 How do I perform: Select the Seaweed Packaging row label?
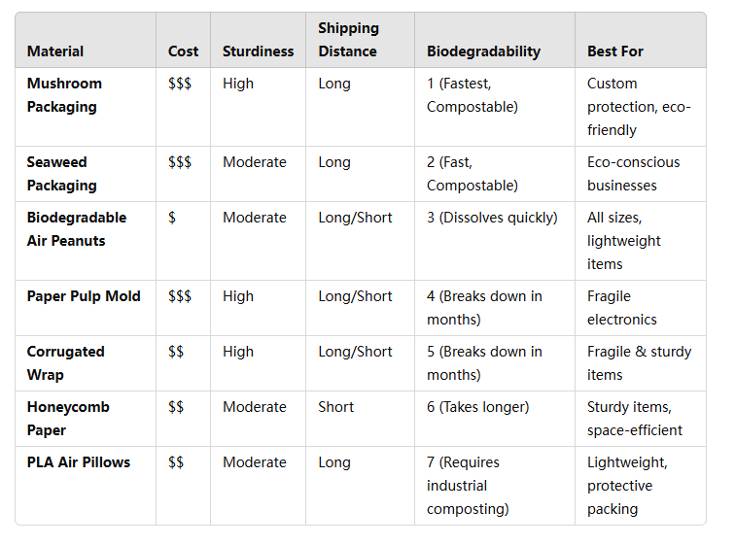tap(61, 174)
